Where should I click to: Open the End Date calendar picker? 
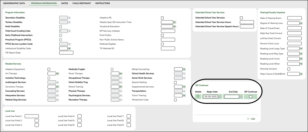[x=241, y=97]
